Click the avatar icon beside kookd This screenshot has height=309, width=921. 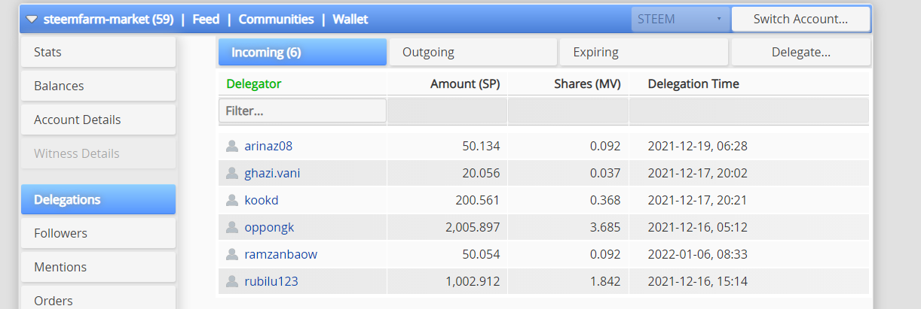click(x=232, y=200)
